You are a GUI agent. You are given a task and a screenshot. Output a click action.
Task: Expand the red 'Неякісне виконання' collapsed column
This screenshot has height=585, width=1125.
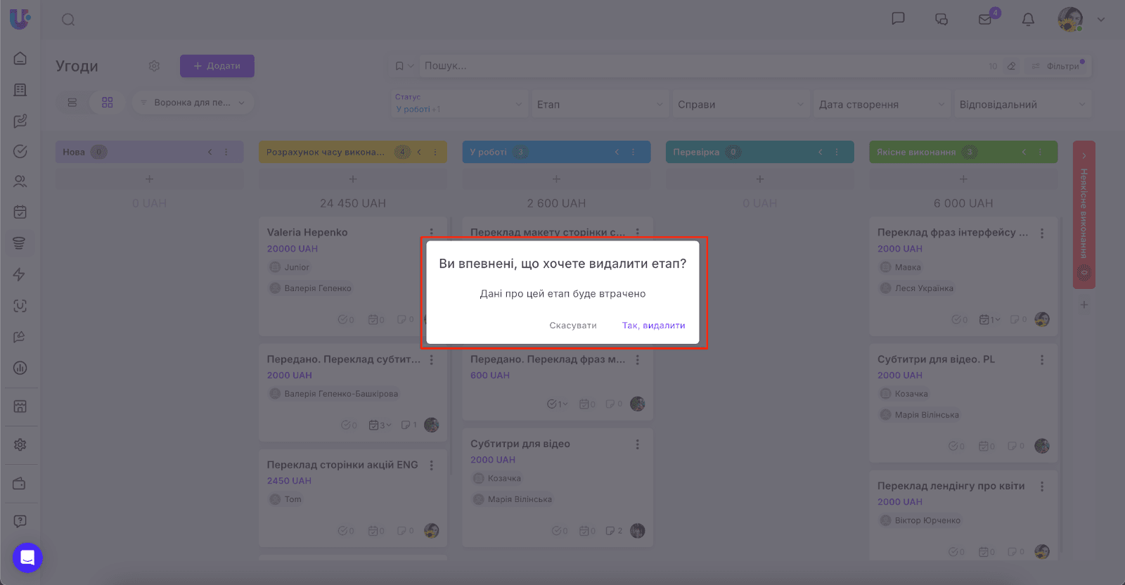pyautogui.click(x=1084, y=155)
